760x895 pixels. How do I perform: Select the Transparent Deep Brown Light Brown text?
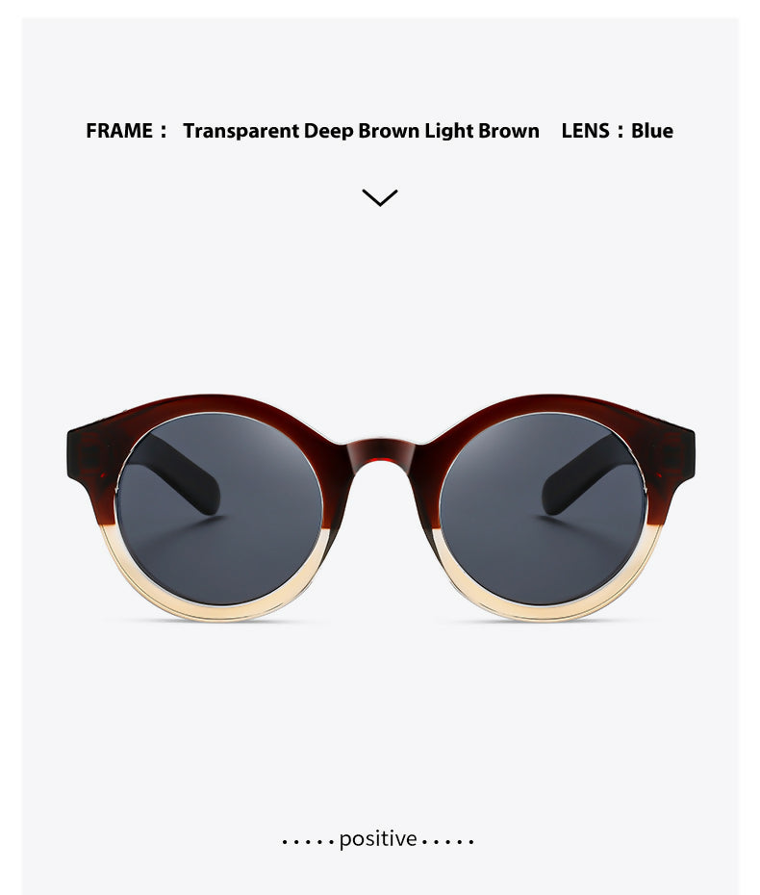361,131
